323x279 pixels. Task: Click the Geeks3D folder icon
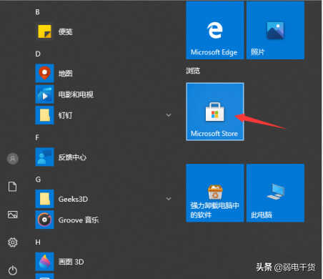tap(45, 199)
